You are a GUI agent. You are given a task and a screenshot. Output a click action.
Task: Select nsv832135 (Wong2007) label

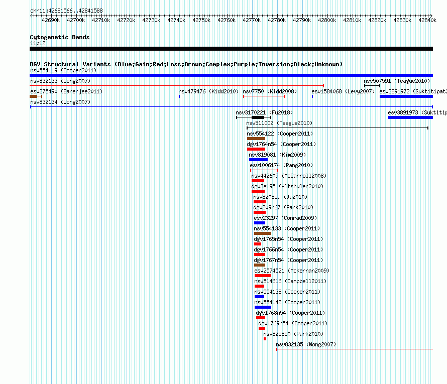pos(306,344)
